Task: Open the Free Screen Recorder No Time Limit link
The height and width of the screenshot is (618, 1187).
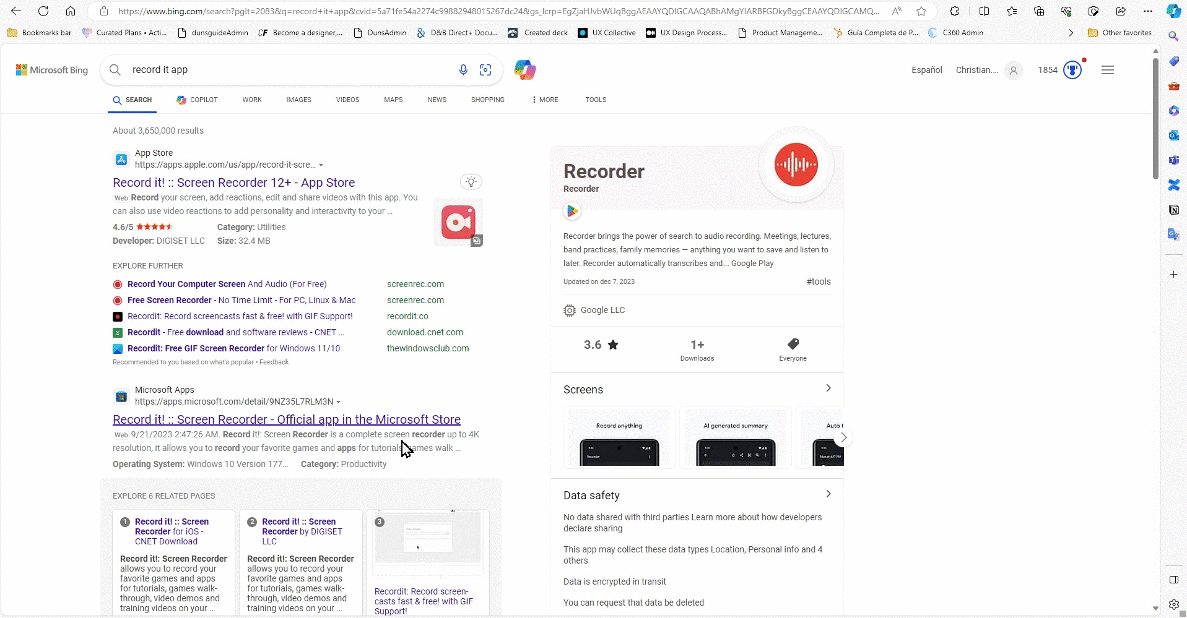Action: click(241, 300)
